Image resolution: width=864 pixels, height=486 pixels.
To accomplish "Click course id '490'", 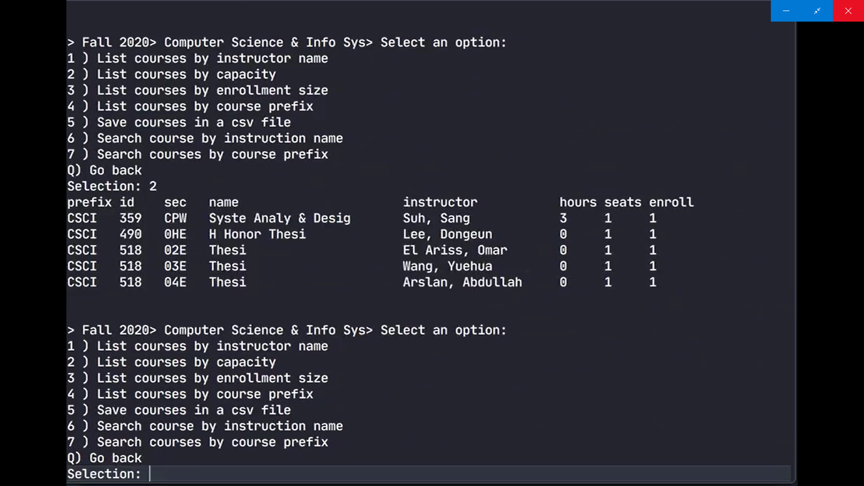I will tap(130, 234).
